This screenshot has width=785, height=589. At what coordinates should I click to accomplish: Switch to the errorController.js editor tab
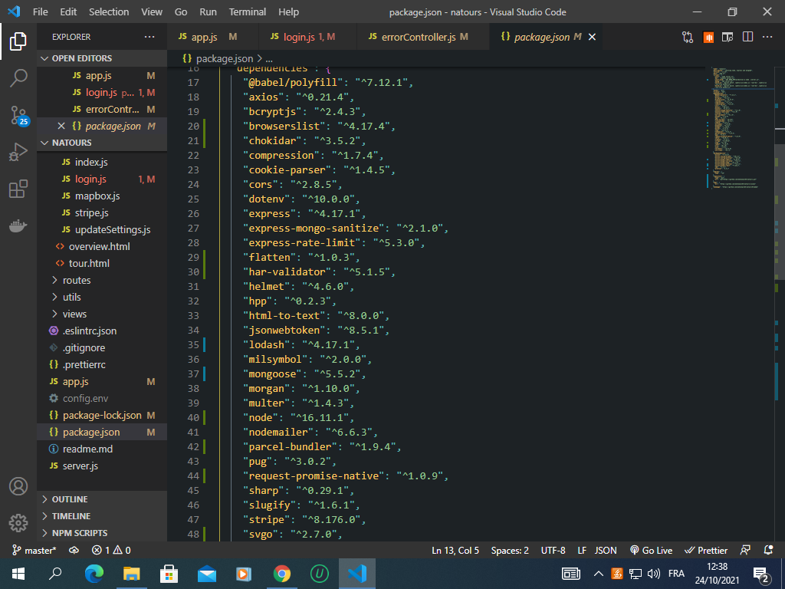point(423,37)
